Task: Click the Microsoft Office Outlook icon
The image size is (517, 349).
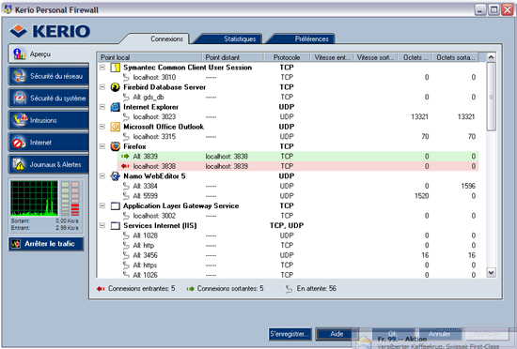Action: (x=115, y=127)
